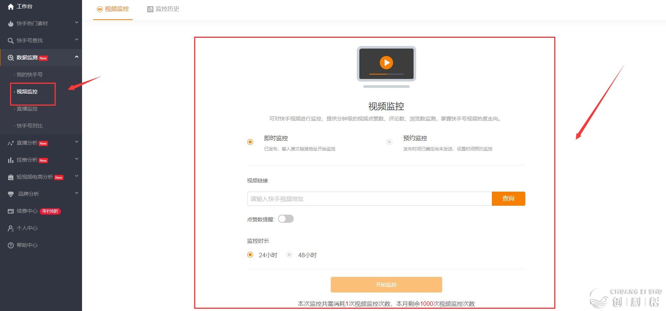
Task: Click the magnifier icon for 快手号查找
Action: [x=11, y=41]
